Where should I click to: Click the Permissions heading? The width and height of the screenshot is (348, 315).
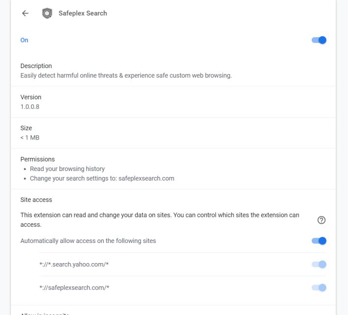pos(37,159)
